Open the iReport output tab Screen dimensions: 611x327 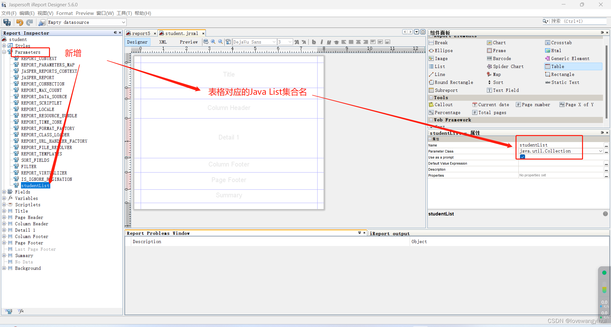pos(390,234)
